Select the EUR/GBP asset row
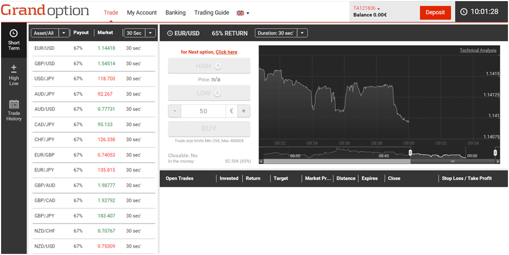 pyautogui.click(x=94, y=155)
